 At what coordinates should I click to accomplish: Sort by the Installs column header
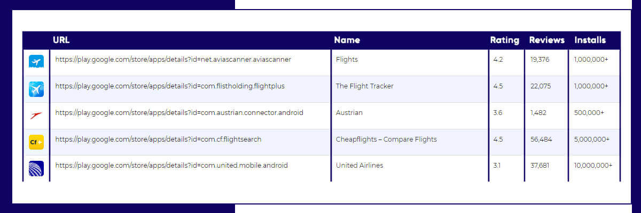point(590,40)
